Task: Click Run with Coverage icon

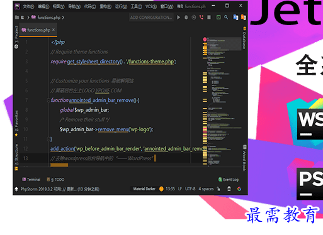Action: tap(194, 18)
